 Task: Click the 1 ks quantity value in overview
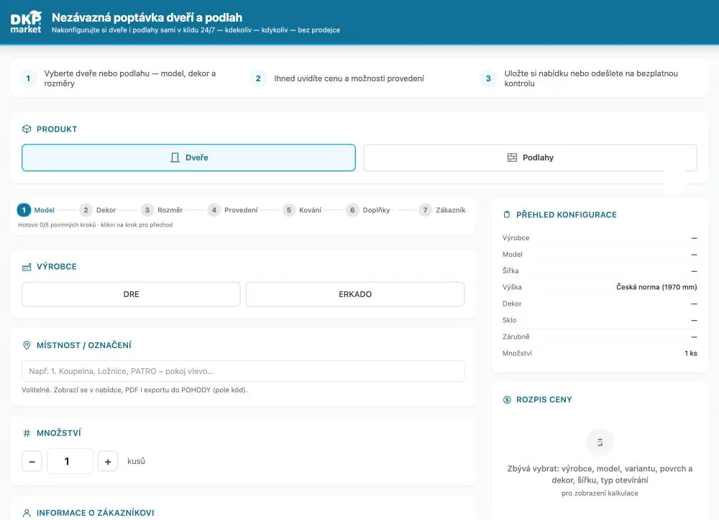tap(690, 353)
